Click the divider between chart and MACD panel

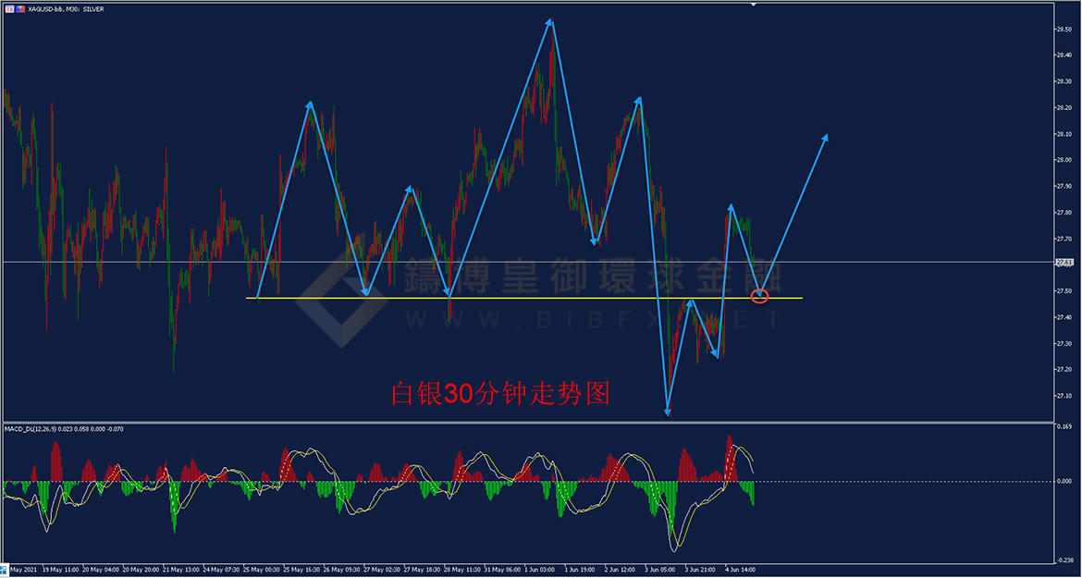click(527, 423)
